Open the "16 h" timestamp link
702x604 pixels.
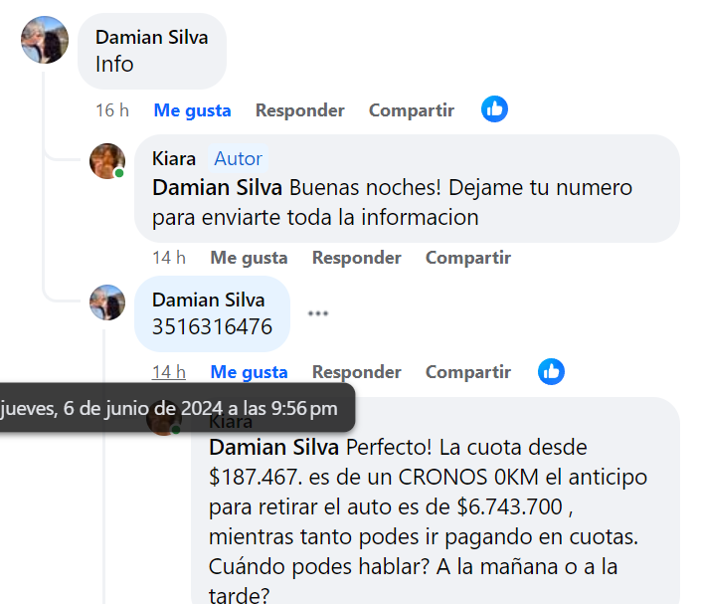click(111, 110)
